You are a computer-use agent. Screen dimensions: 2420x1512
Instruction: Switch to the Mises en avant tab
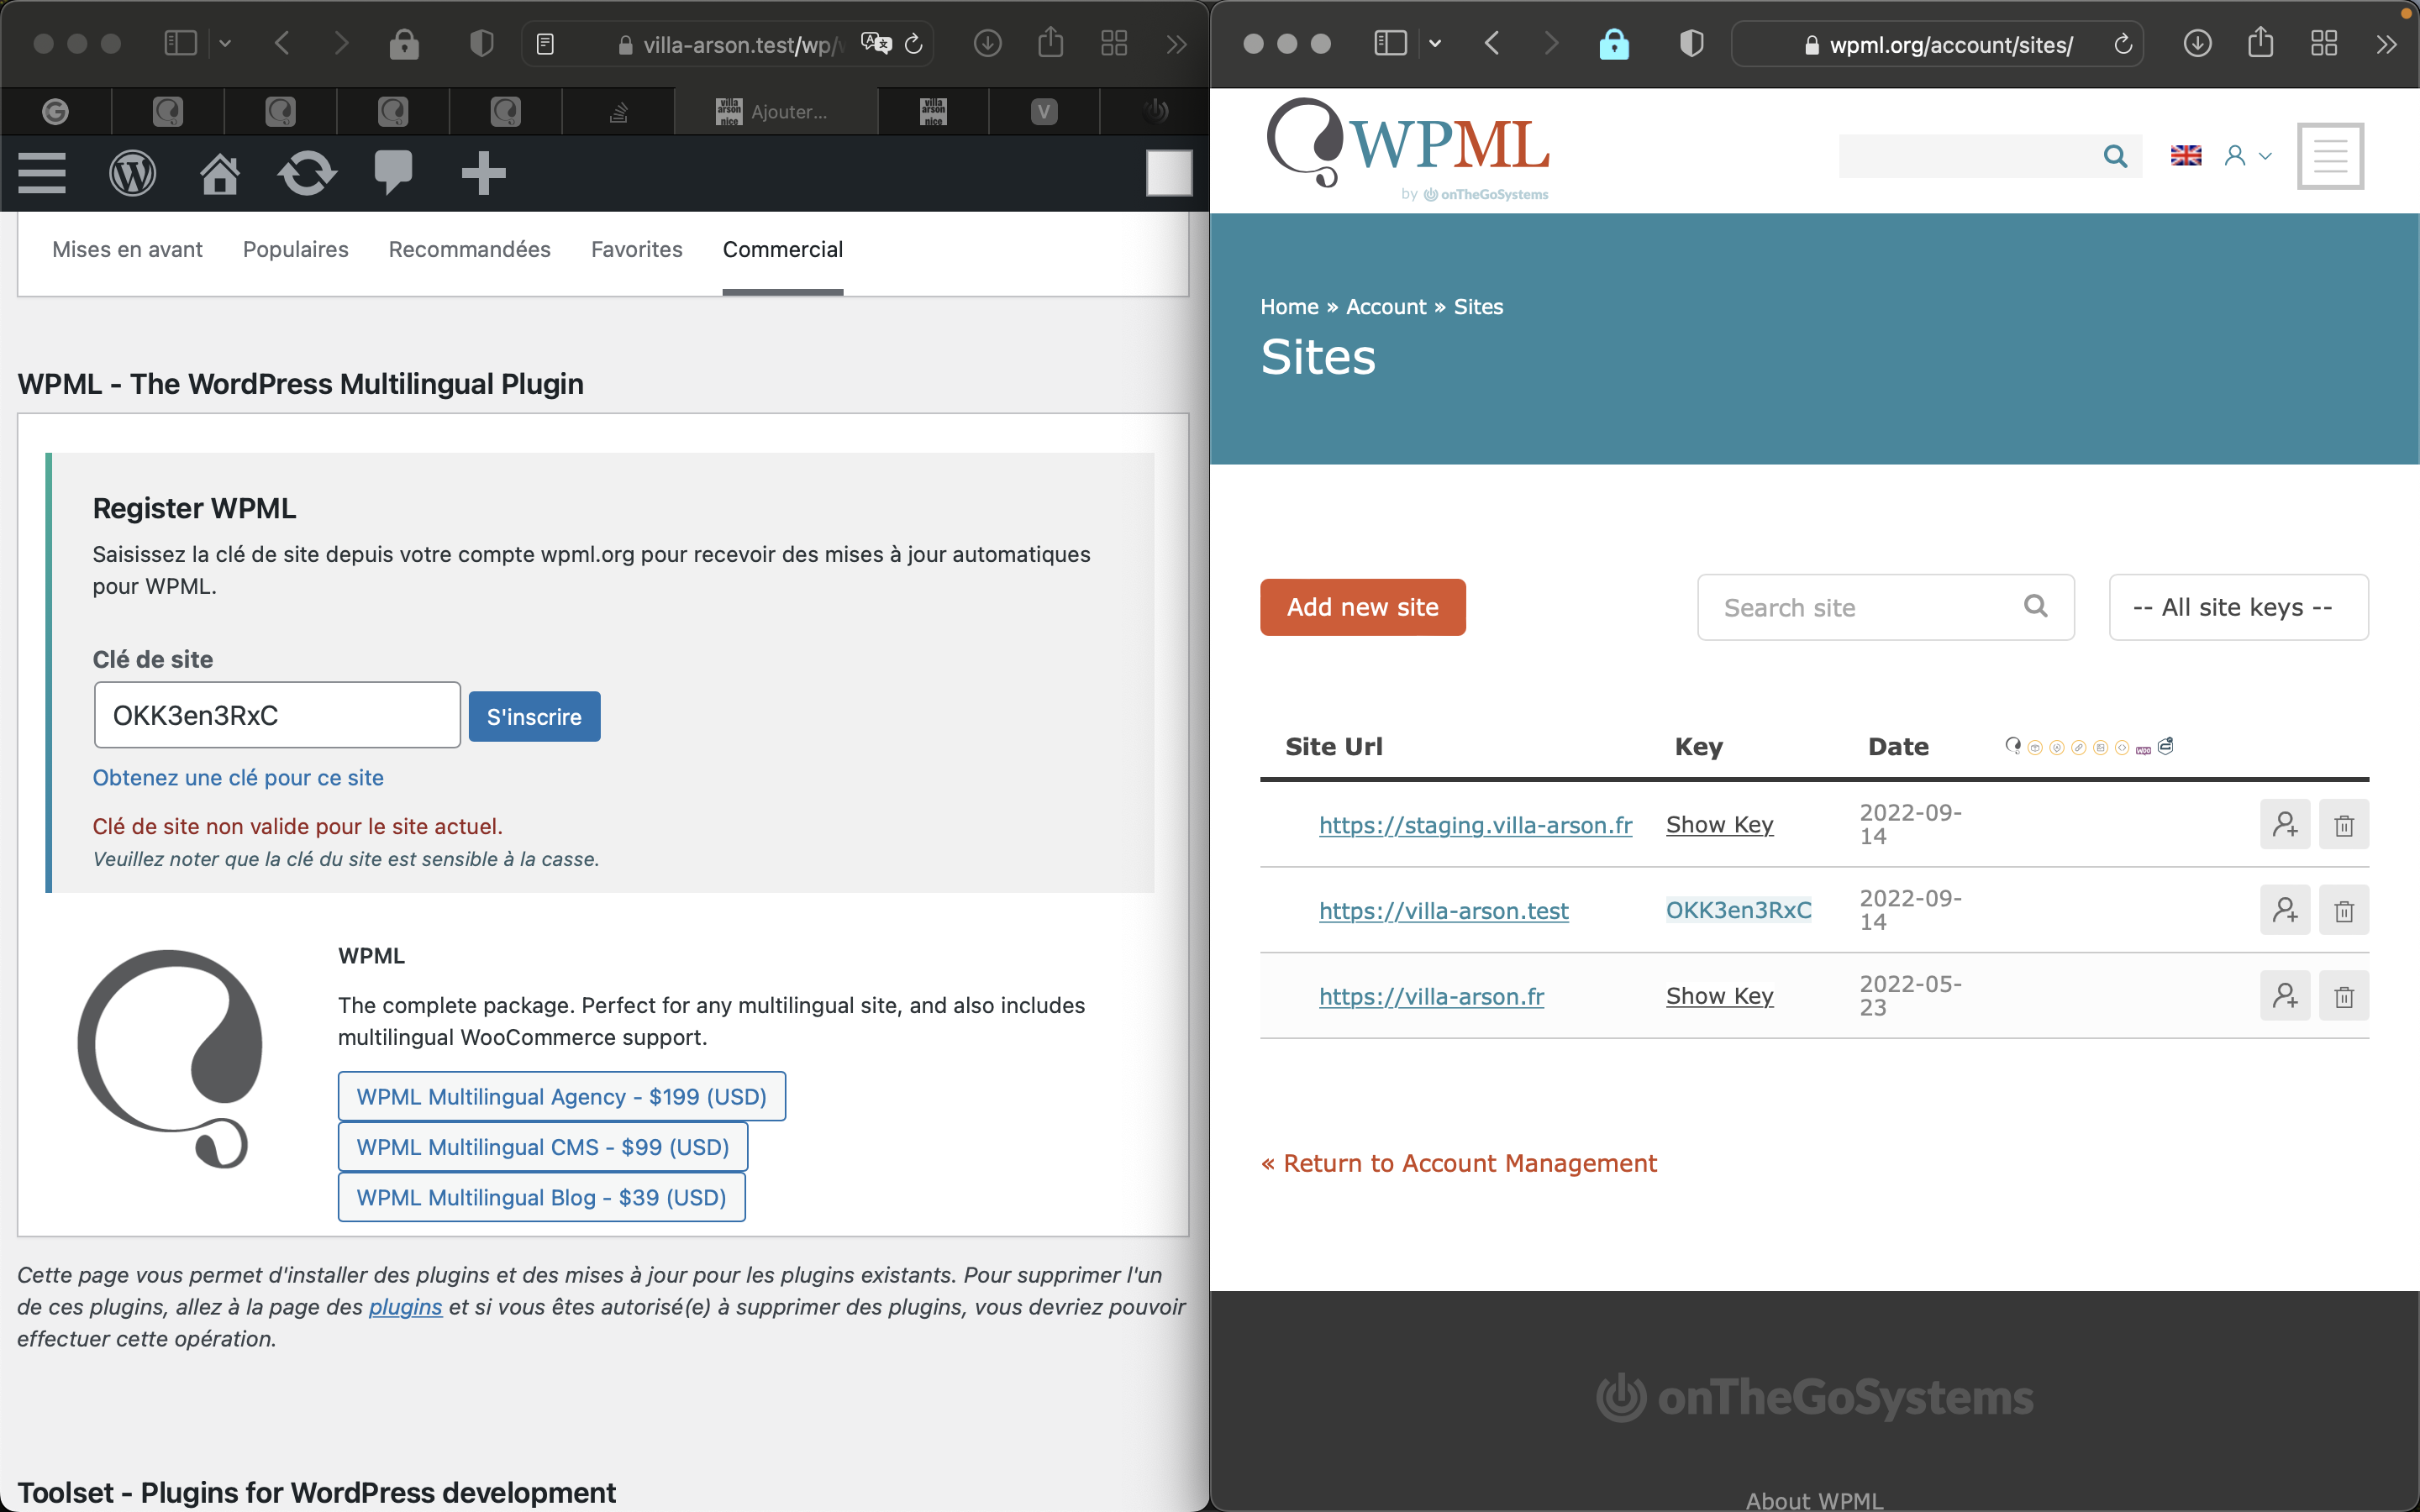pos(127,249)
